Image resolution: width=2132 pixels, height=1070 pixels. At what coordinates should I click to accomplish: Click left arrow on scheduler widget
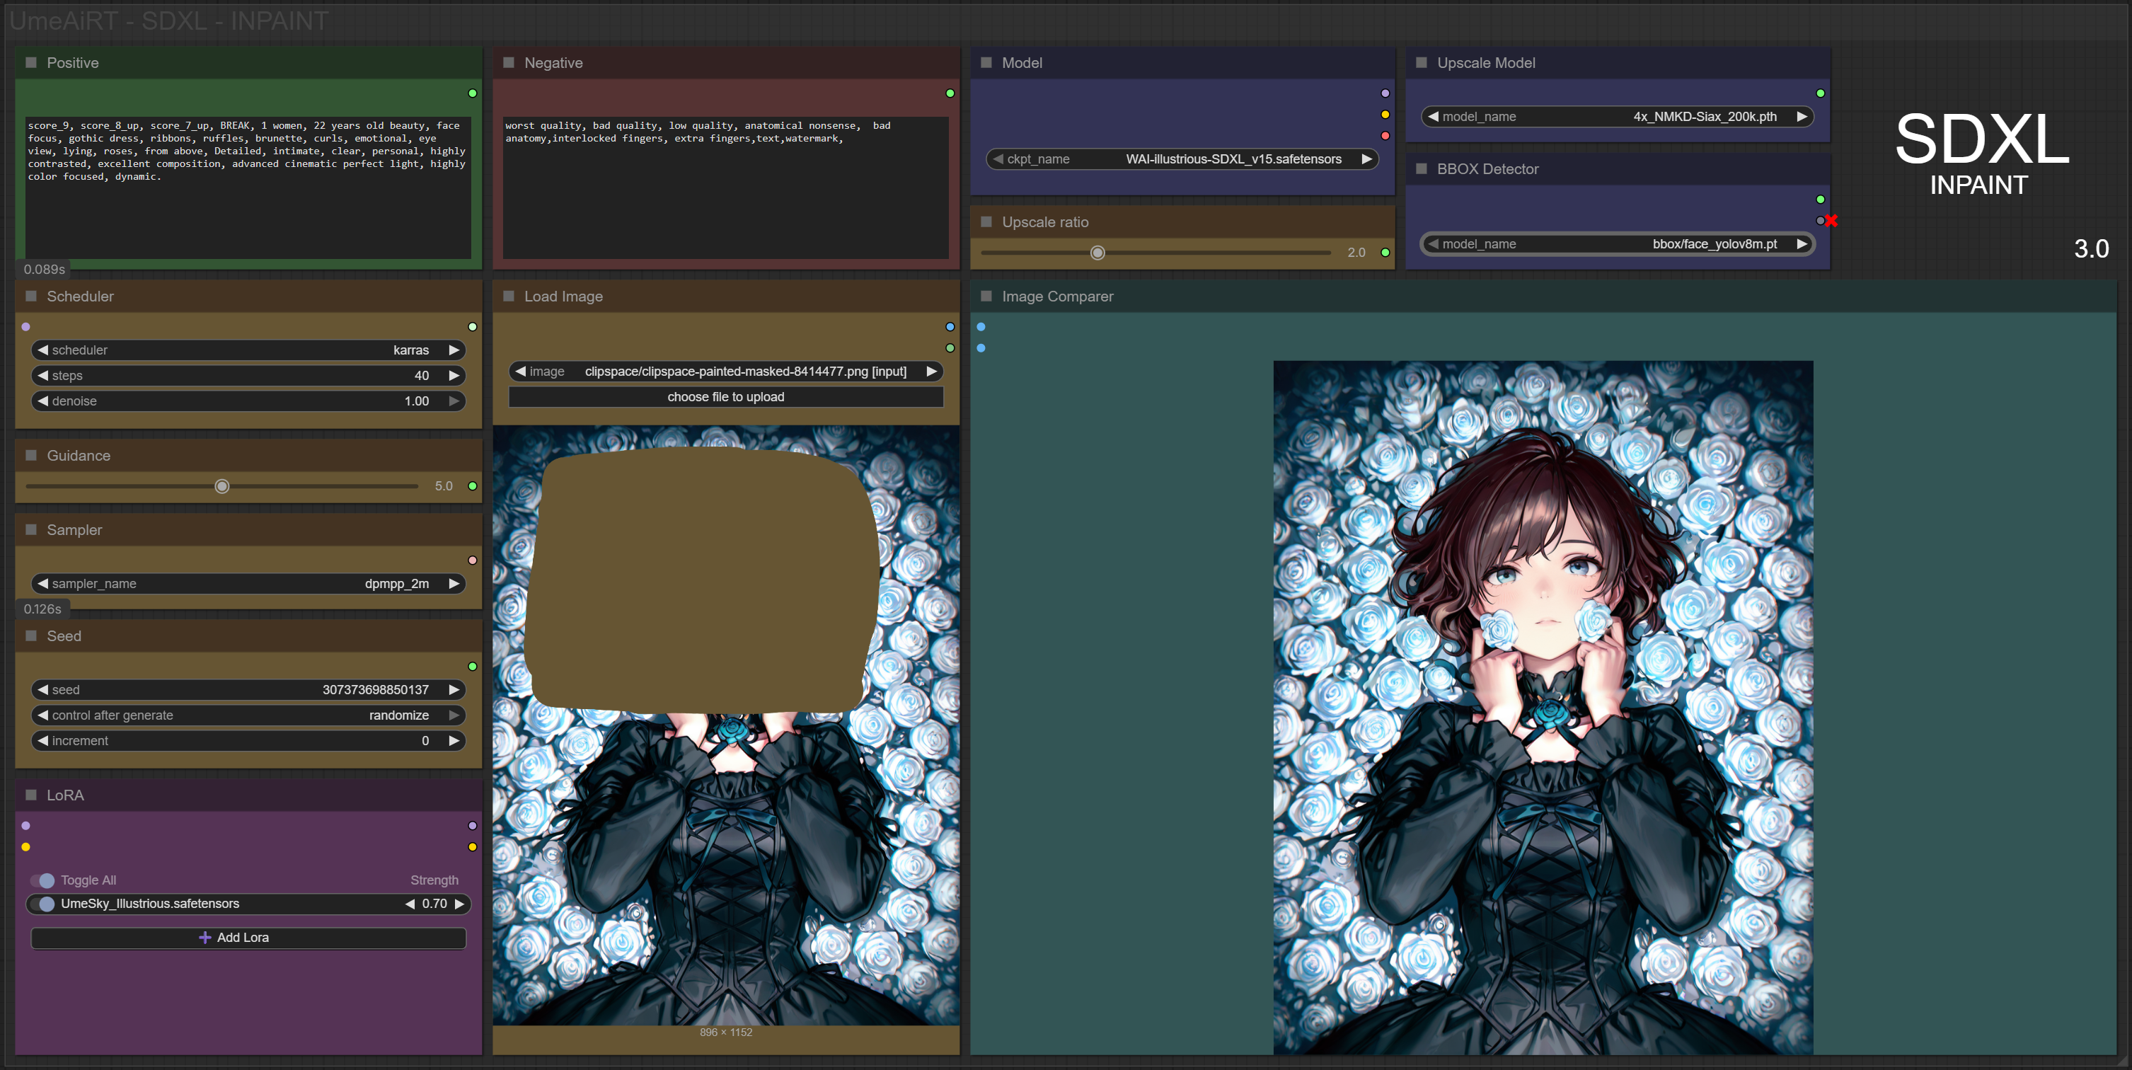42,350
